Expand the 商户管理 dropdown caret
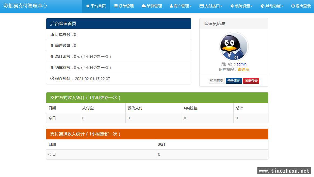This screenshot has height=177, width=314. click(x=190, y=6)
